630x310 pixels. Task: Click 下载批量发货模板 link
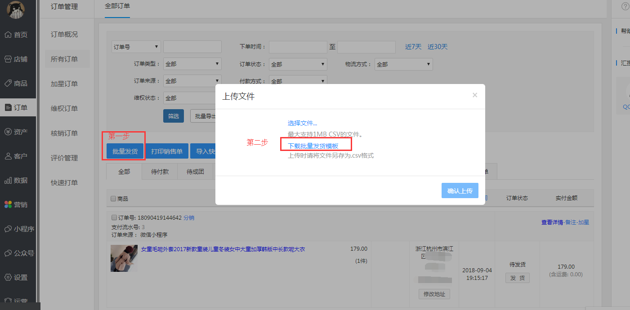tap(313, 146)
